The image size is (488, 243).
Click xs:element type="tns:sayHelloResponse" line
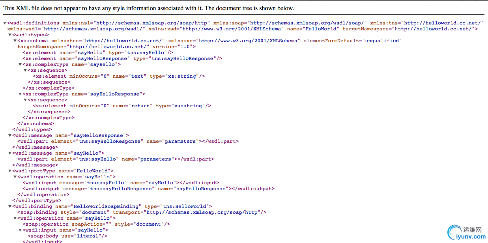pyautogui.click(x=122, y=58)
